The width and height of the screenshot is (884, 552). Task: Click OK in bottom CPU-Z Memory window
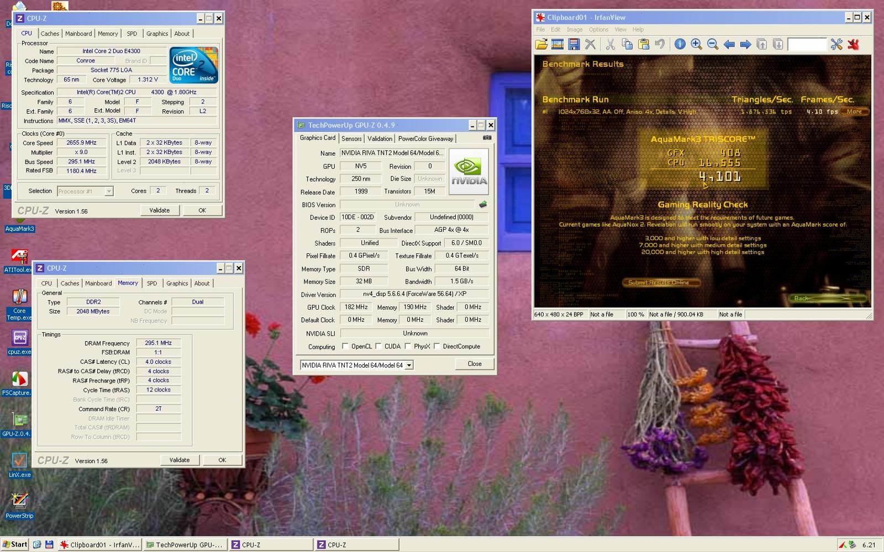(x=222, y=460)
